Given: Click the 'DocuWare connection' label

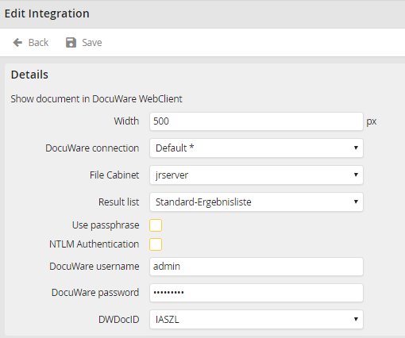Looking at the screenshot, I should (x=92, y=148).
